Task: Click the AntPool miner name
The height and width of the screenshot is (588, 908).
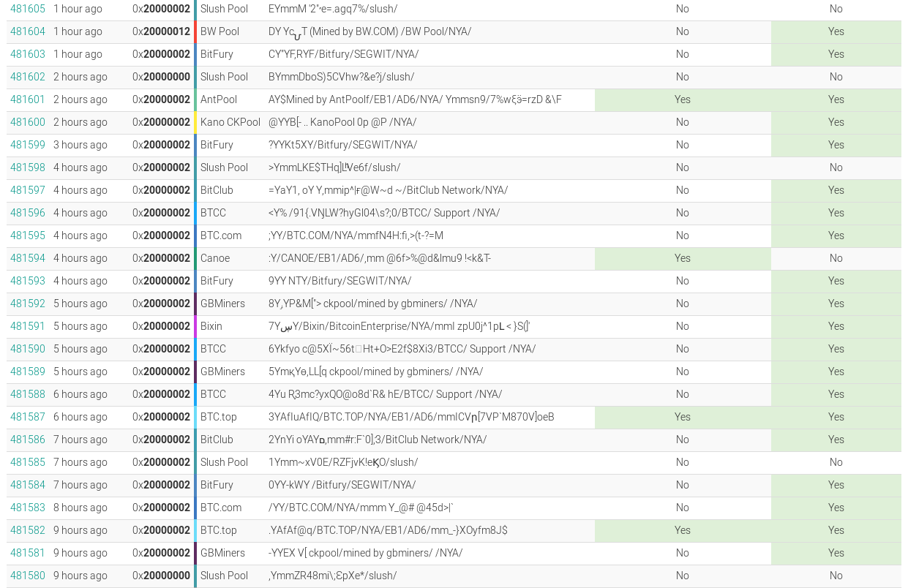Action: 219,99
